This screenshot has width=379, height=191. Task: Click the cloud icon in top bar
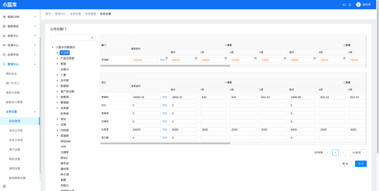point(344,4)
